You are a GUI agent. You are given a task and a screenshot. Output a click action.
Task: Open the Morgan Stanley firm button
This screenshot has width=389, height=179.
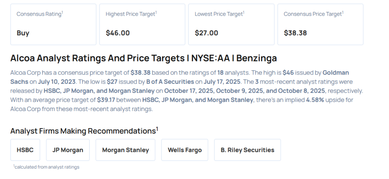click(125, 150)
